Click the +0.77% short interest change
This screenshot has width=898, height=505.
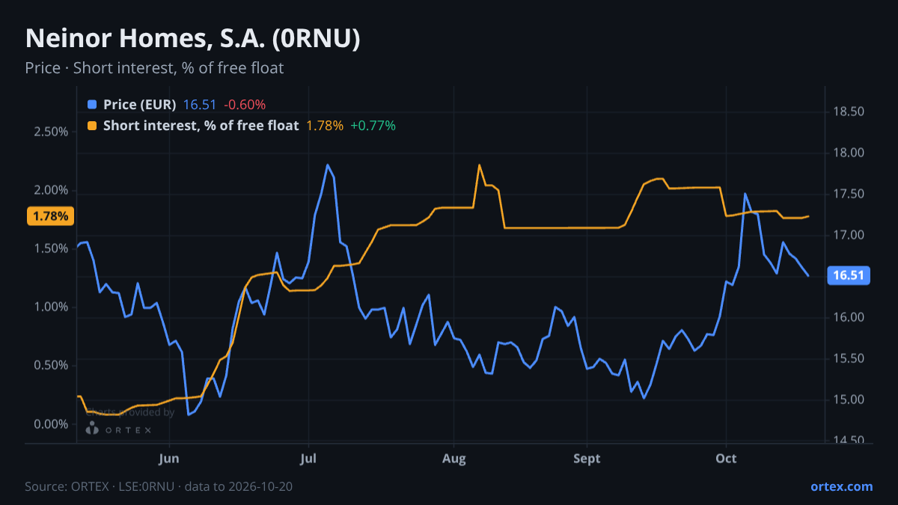click(x=373, y=126)
